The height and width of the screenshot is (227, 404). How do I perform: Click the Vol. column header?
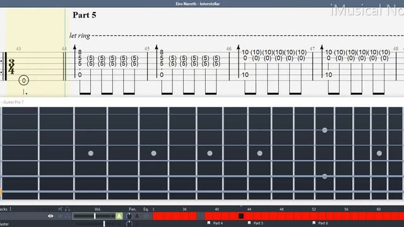point(97,209)
